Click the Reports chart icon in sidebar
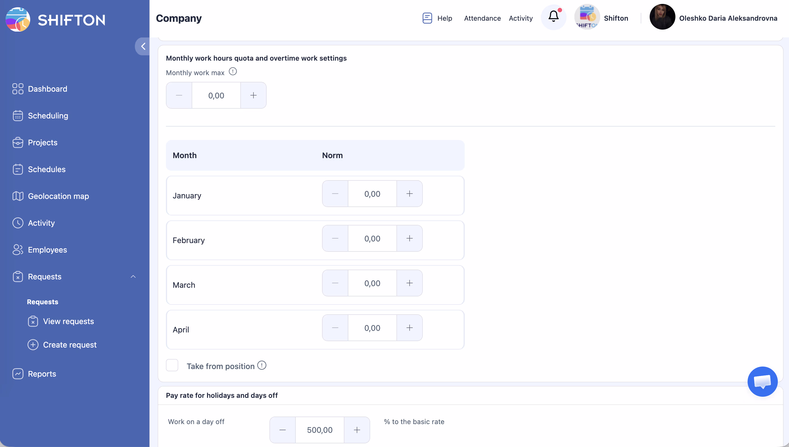The height and width of the screenshot is (447, 789). (18, 374)
